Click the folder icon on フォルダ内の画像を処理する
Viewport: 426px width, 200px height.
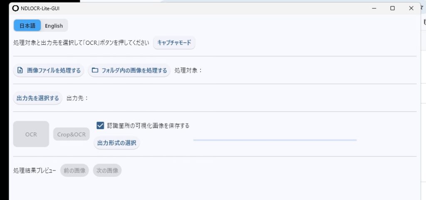95,71
